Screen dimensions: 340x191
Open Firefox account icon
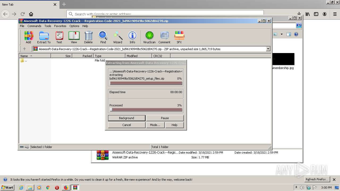[325, 14]
